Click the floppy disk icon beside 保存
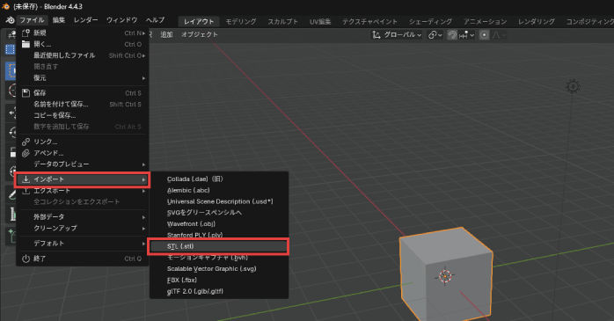The width and height of the screenshot is (614, 321). pyautogui.click(x=26, y=92)
